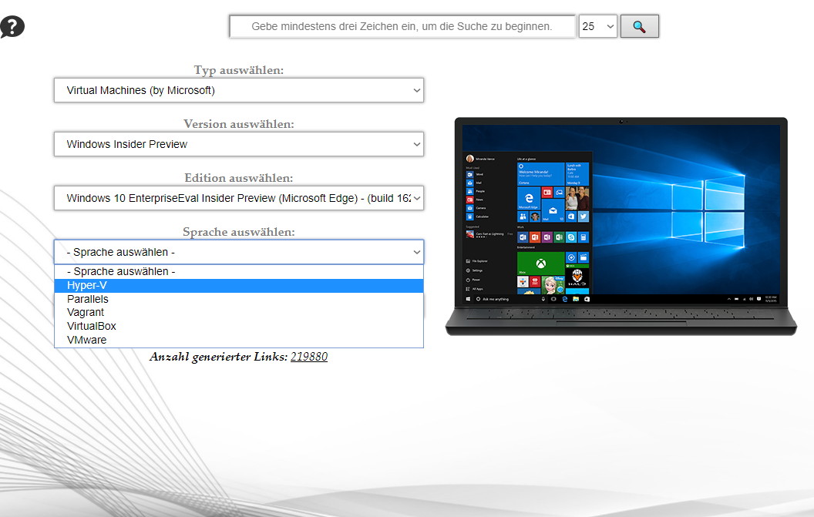Click the Windows 10 laptop image
Image resolution: width=814 pixels, height=517 pixels.
point(621,227)
